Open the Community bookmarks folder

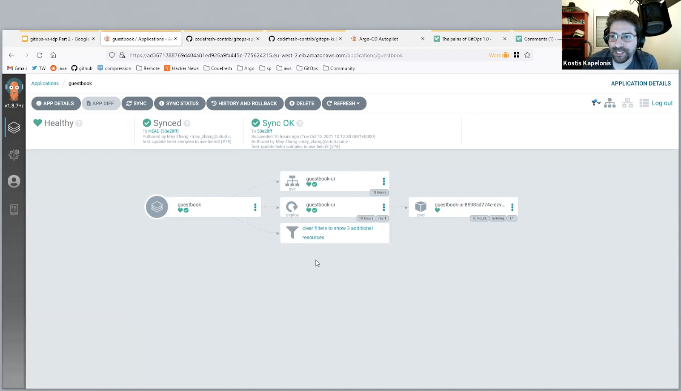tap(339, 68)
